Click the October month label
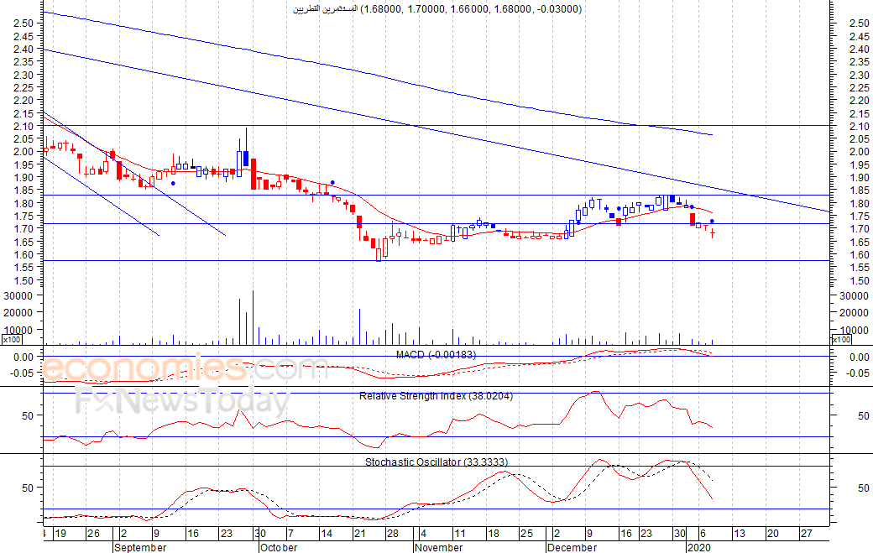The width and height of the screenshot is (873, 553). pos(279,547)
